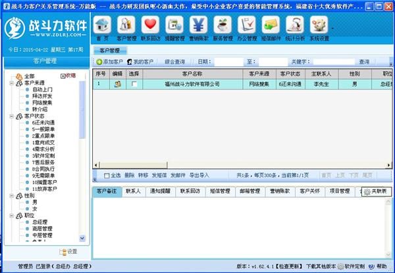Toggle the 全选 select-all checkbox

pyautogui.click(x=107, y=175)
